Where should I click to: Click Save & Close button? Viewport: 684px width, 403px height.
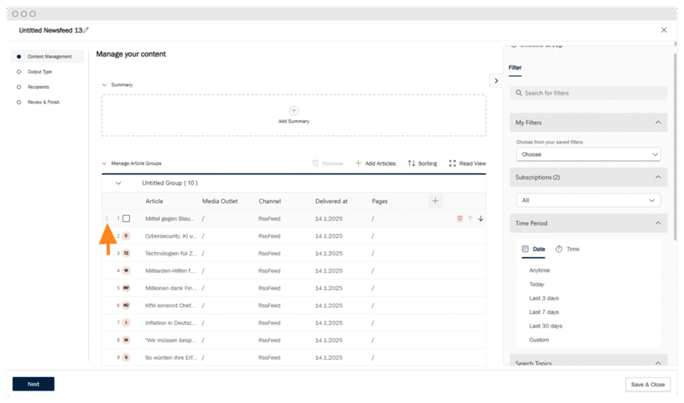pos(647,384)
